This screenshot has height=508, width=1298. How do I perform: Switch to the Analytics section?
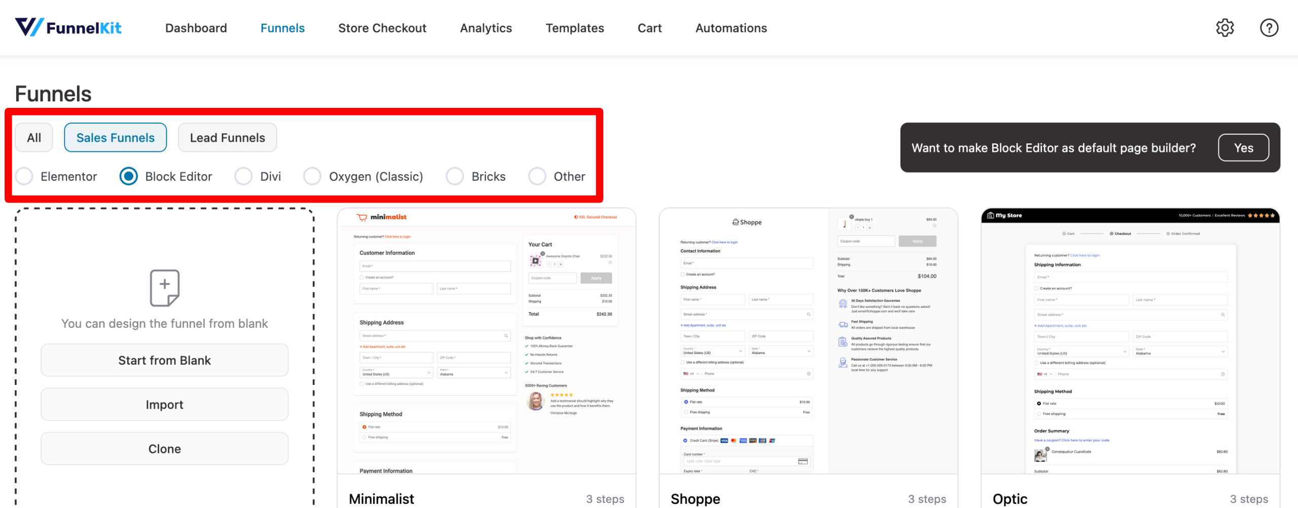coord(486,28)
